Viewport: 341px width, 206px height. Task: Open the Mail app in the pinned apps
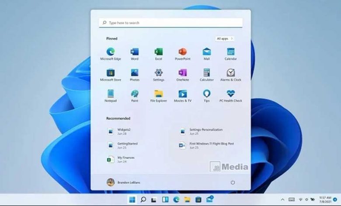[x=206, y=54]
